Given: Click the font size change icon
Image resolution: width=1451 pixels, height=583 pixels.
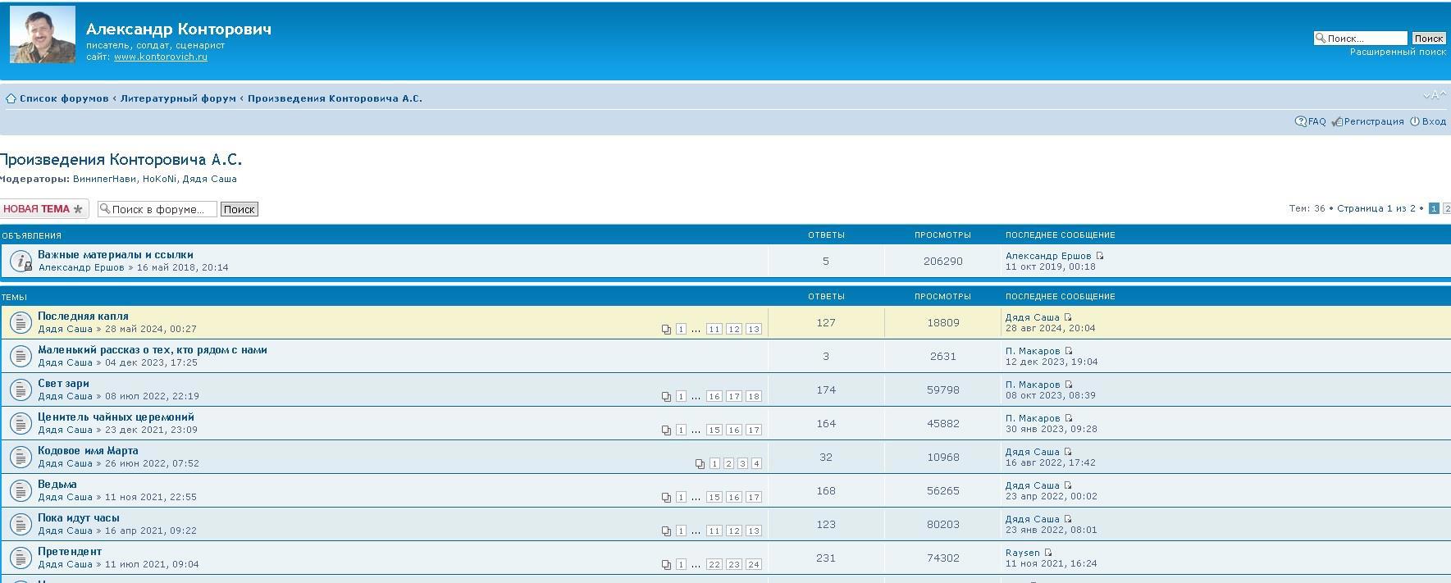Looking at the screenshot, I should 1435,96.
